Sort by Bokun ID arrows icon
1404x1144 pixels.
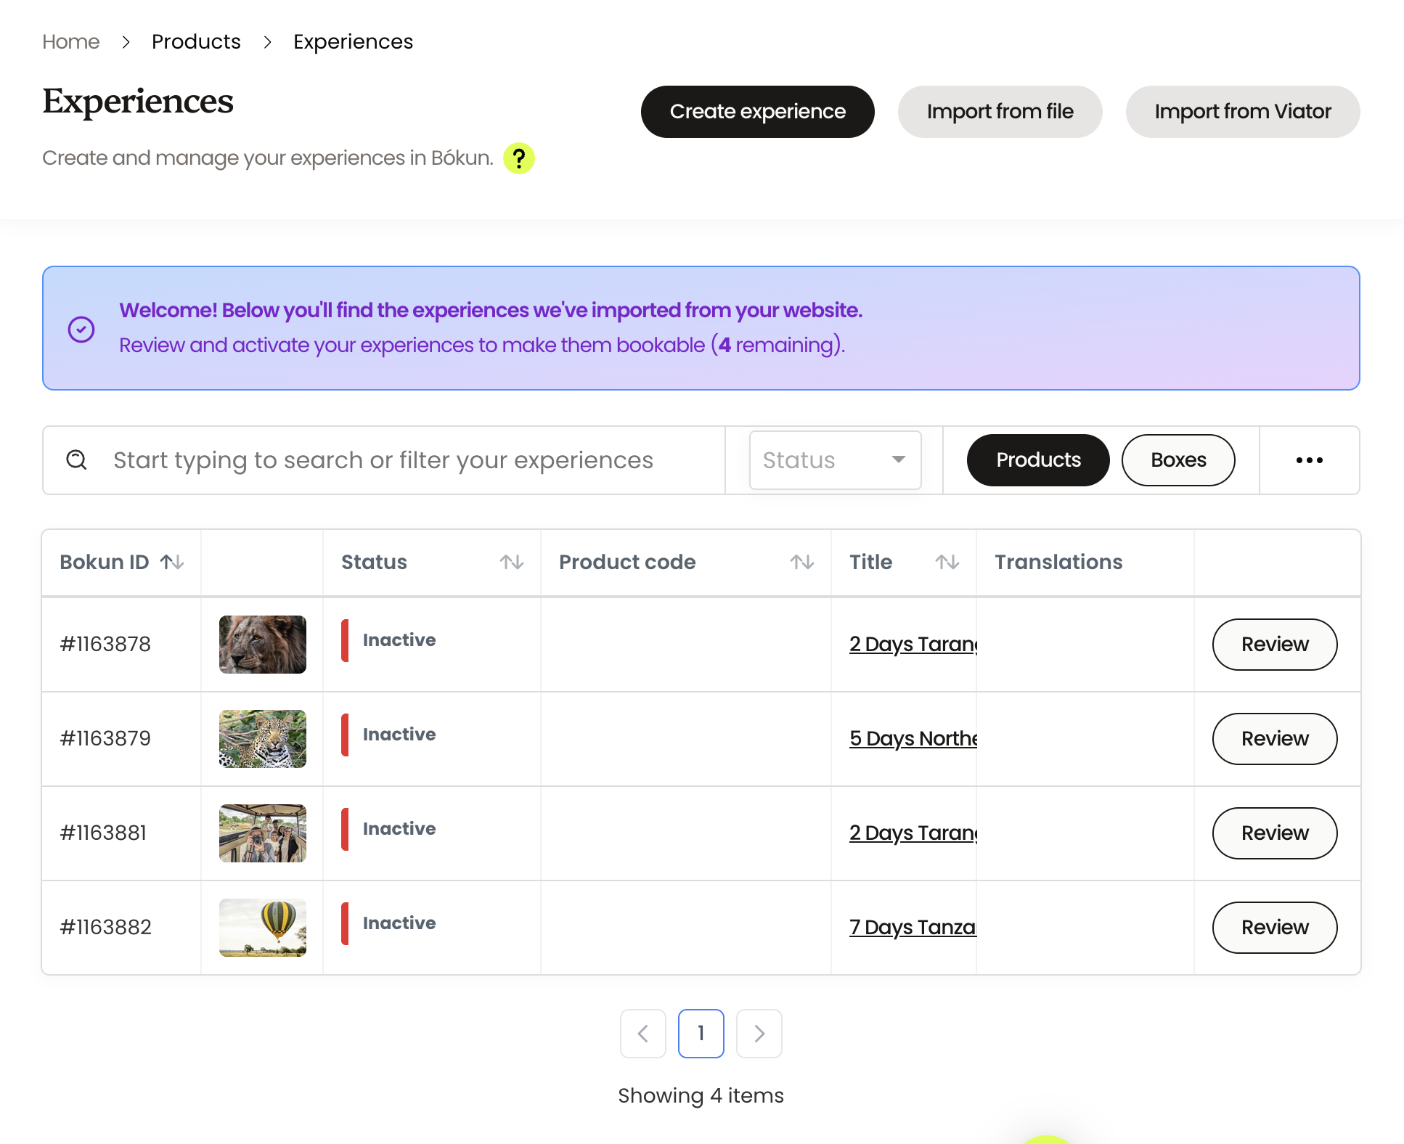[172, 562]
